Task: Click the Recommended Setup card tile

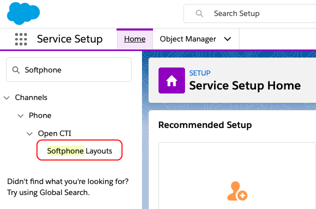Action: [237, 175]
